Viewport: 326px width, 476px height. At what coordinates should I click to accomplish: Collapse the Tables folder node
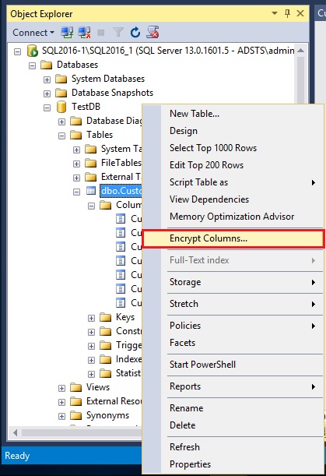click(x=62, y=136)
